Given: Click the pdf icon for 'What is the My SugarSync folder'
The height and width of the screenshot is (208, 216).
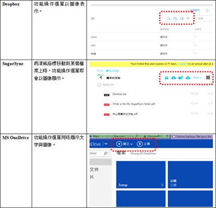Looking at the screenshot, I should (x=106, y=103).
